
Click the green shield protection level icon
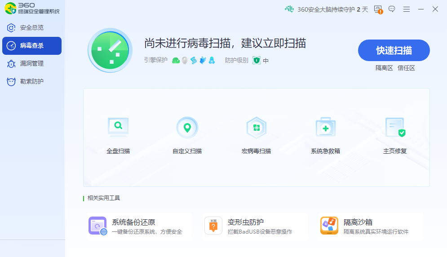click(257, 60)
